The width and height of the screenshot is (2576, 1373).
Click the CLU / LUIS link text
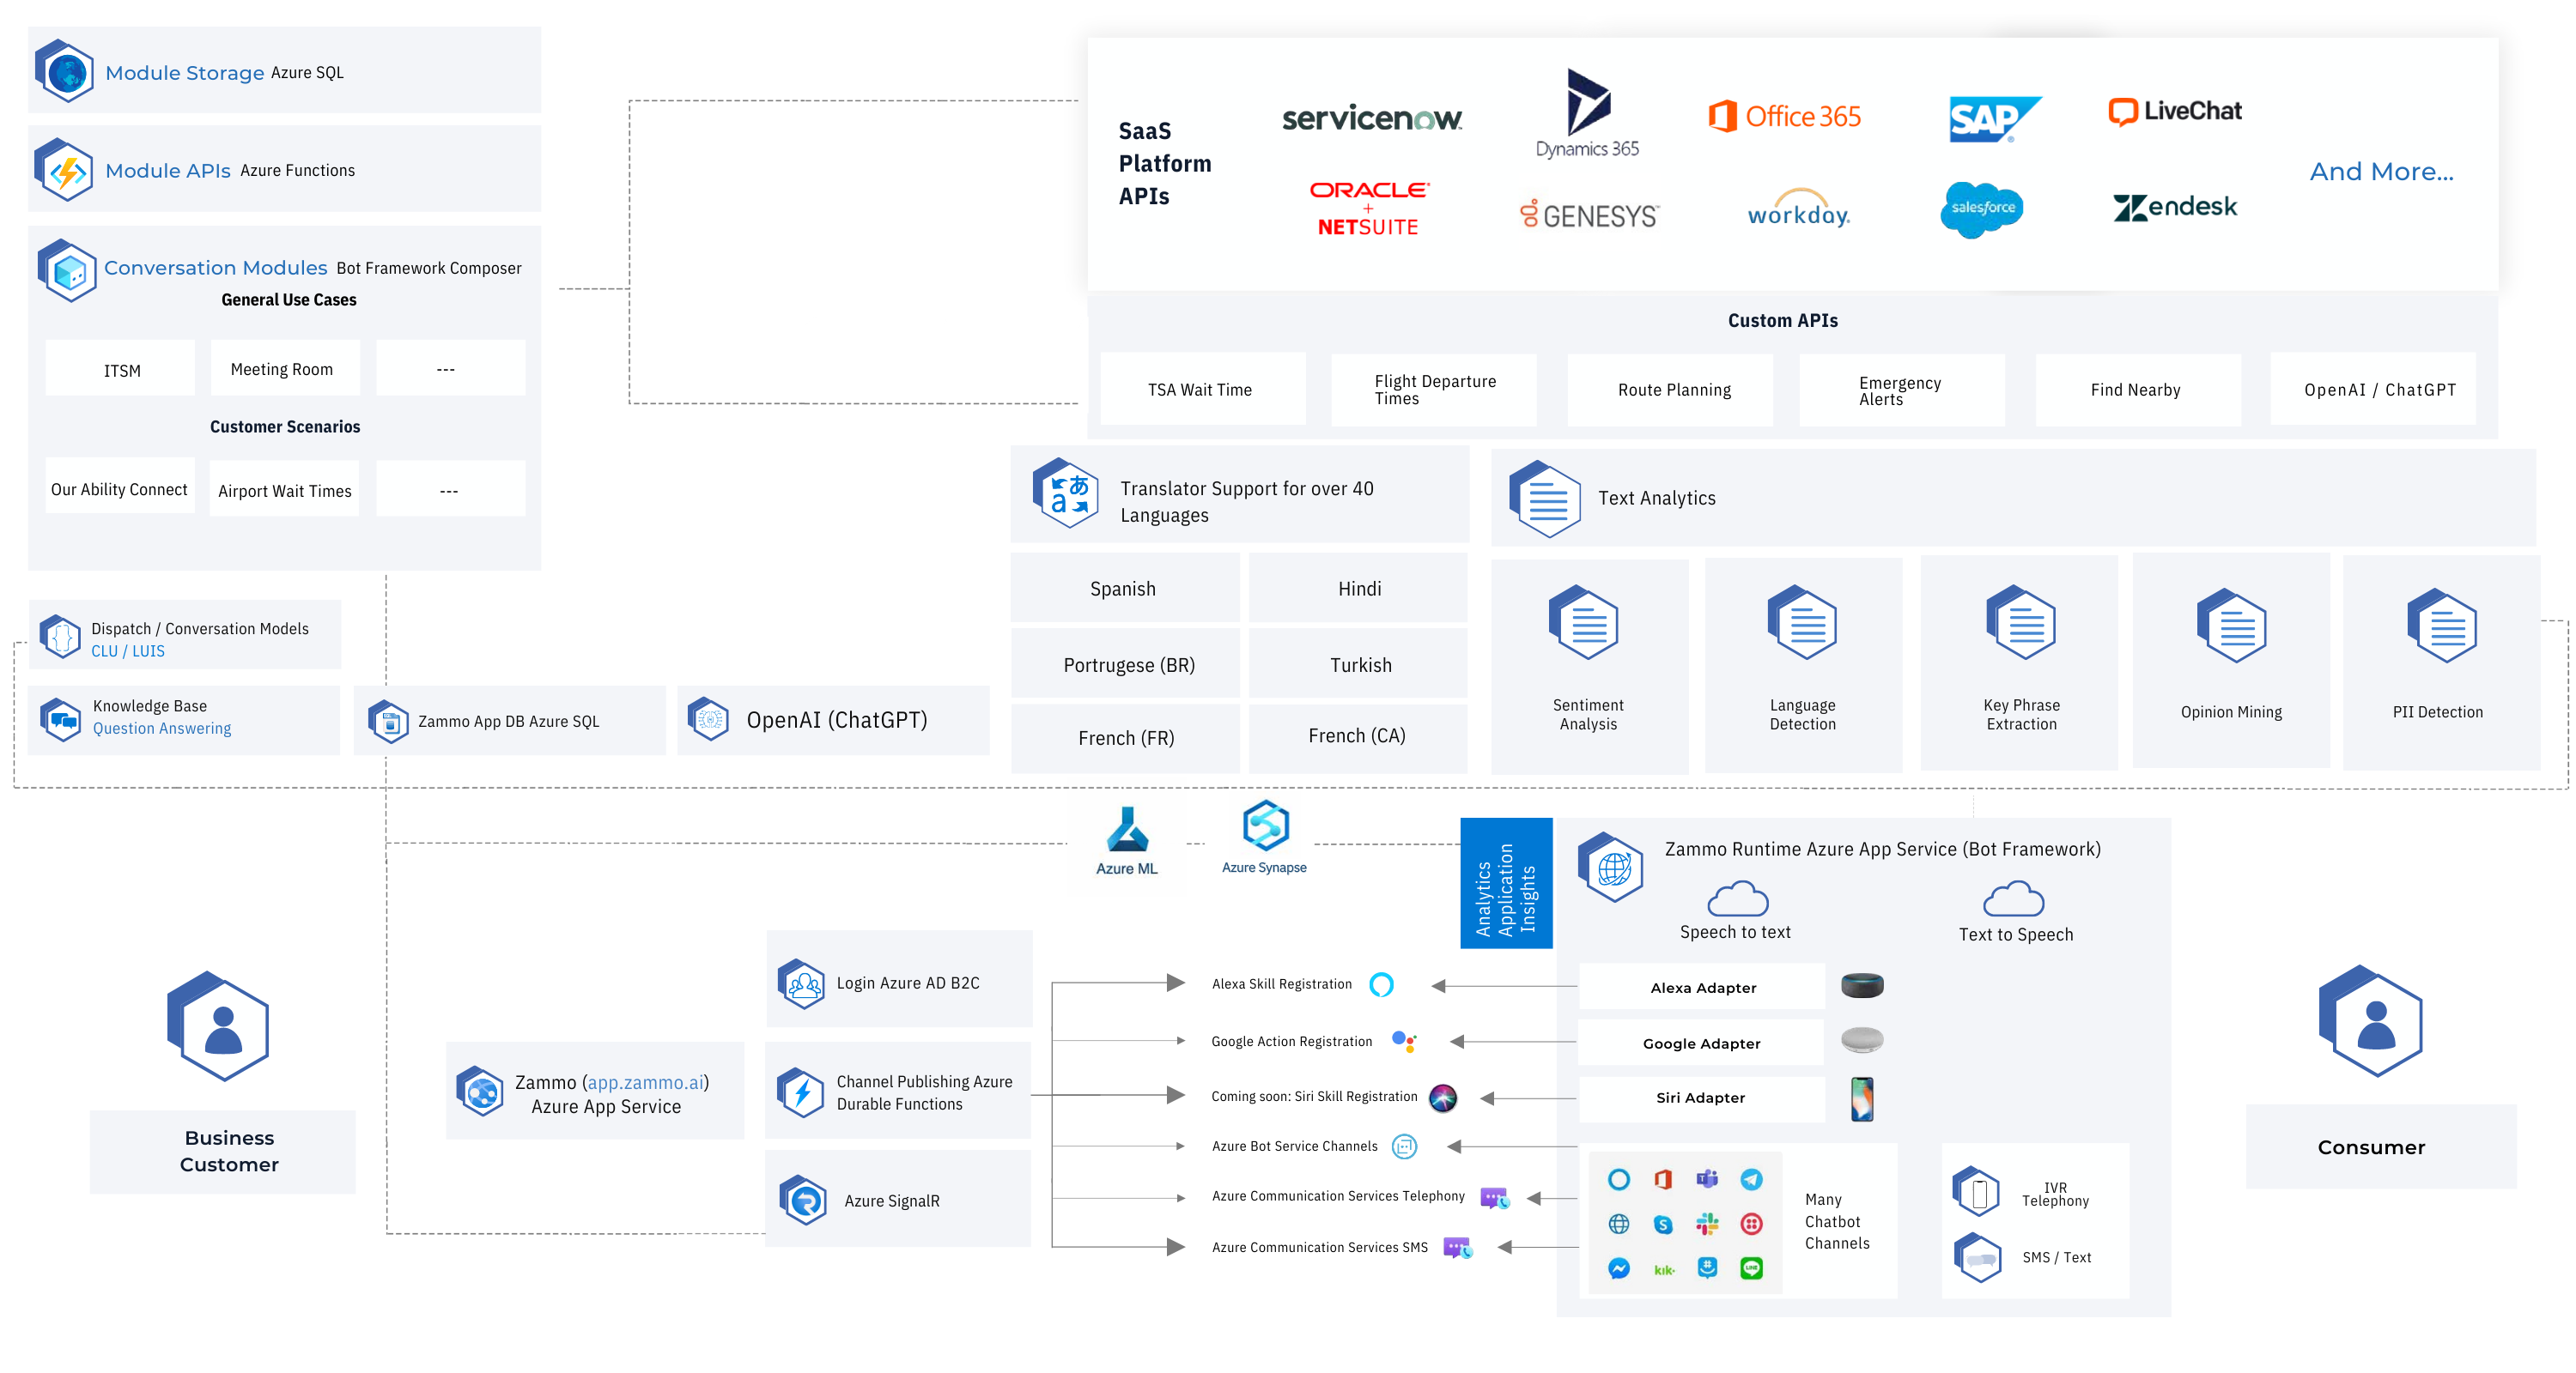pos(128,650)
